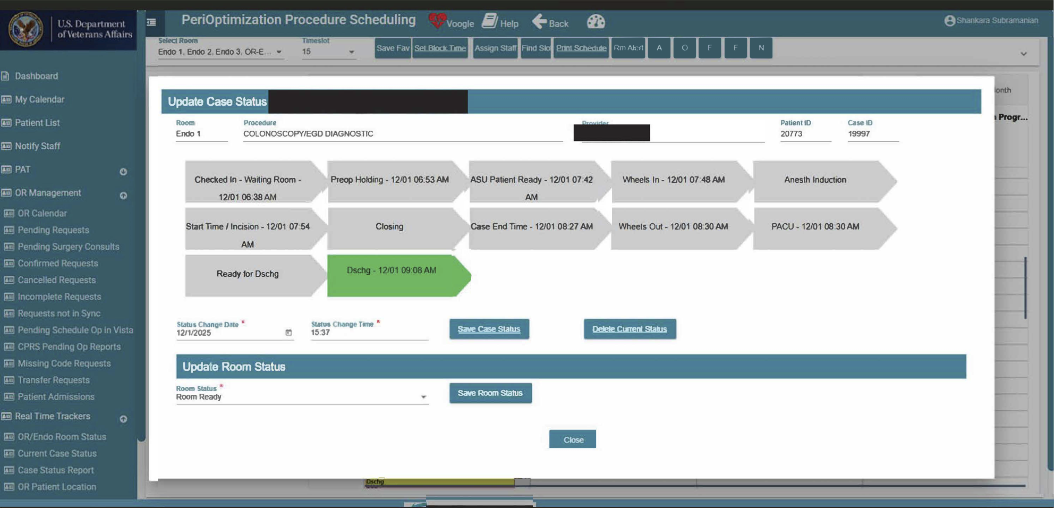Click Status Change Time field
The image size is (1054, 508).
[x=369, y=333]
